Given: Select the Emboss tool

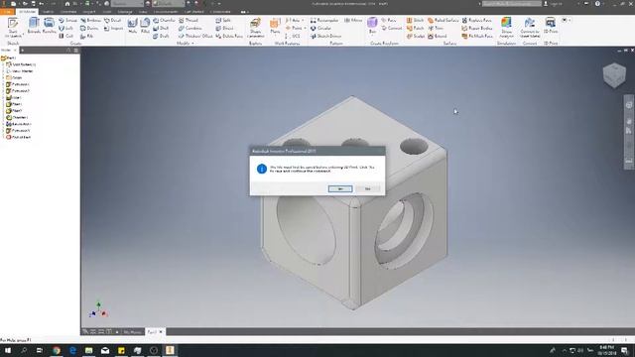Looking at the screenshot, I should [91, 20].
